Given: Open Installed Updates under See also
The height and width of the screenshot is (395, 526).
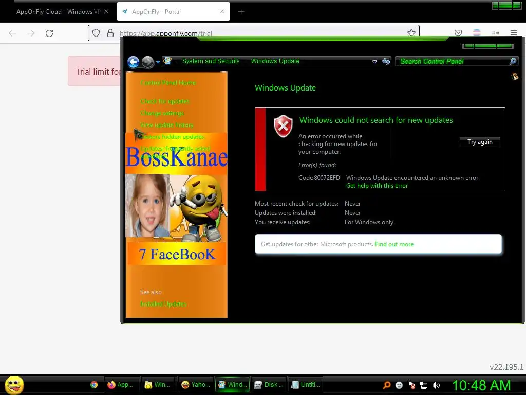Looking at the screenshot, I should [163, 304].
